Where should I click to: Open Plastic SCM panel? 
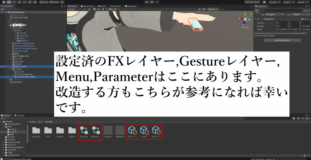click(x=252, y=2)
